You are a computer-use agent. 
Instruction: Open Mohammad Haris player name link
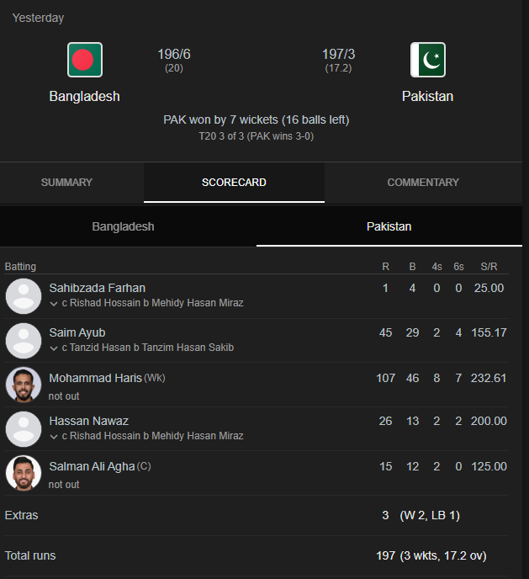click(x=96, y=378)
